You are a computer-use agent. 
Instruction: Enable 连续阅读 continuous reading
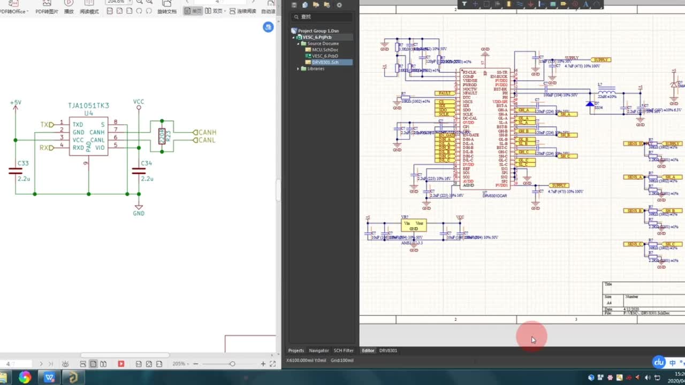point(243,11)
